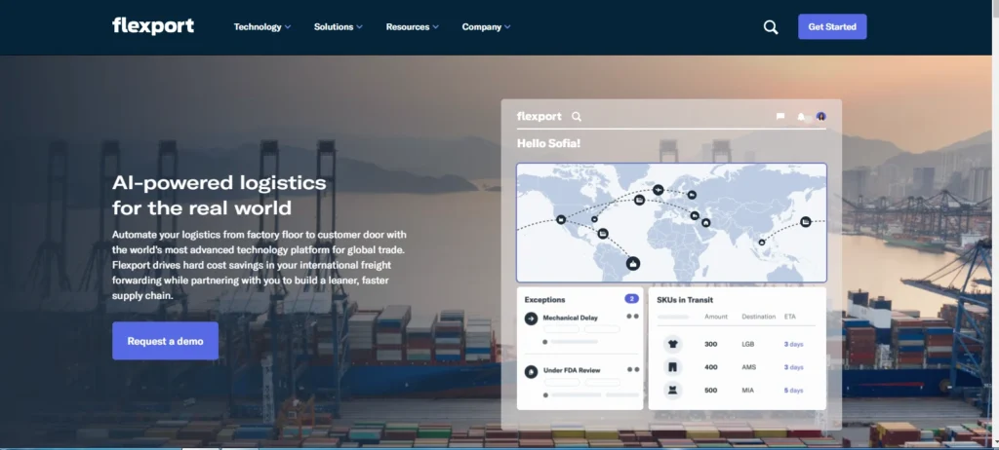Click the amount value 500

tap(711, 391)
